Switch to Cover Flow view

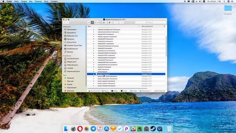tap(98, 23)
